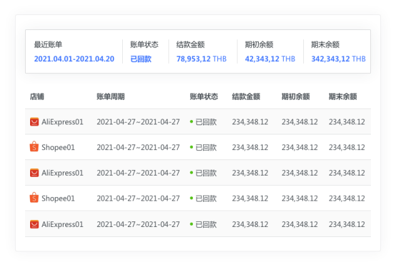Click the 店铺 column header
Viewport: 396px width, 267px height.
coord(37,97)
